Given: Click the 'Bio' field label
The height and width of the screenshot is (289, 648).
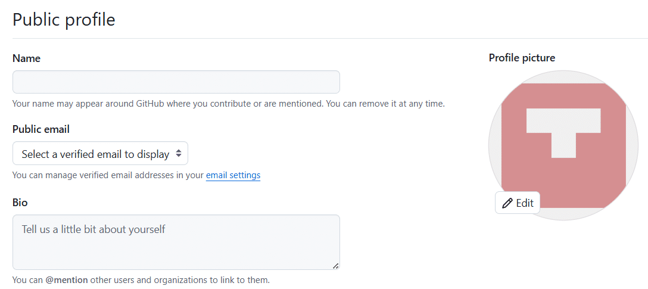Looking at the screenshot, I should (x=20, y=203).
